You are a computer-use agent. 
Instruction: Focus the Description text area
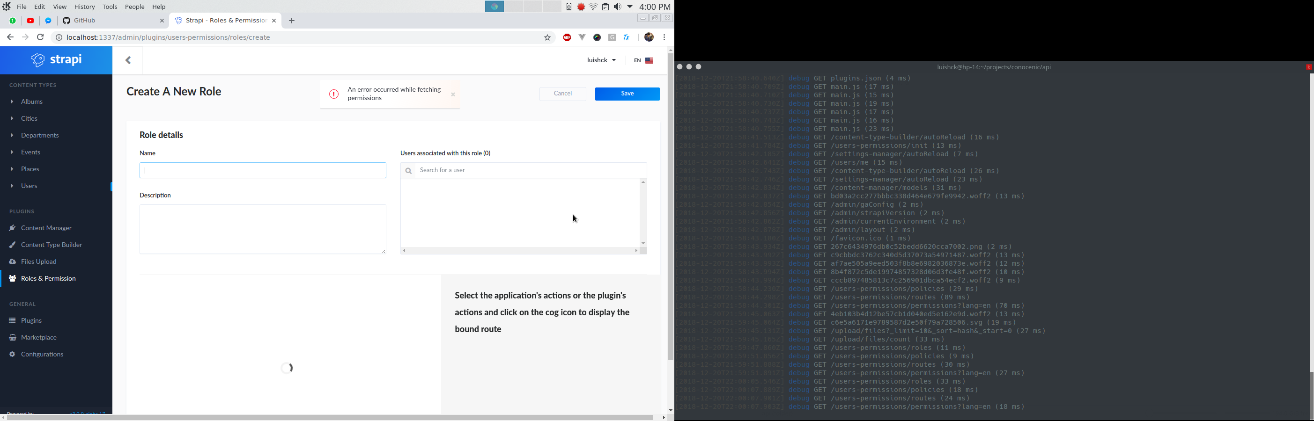263,229
